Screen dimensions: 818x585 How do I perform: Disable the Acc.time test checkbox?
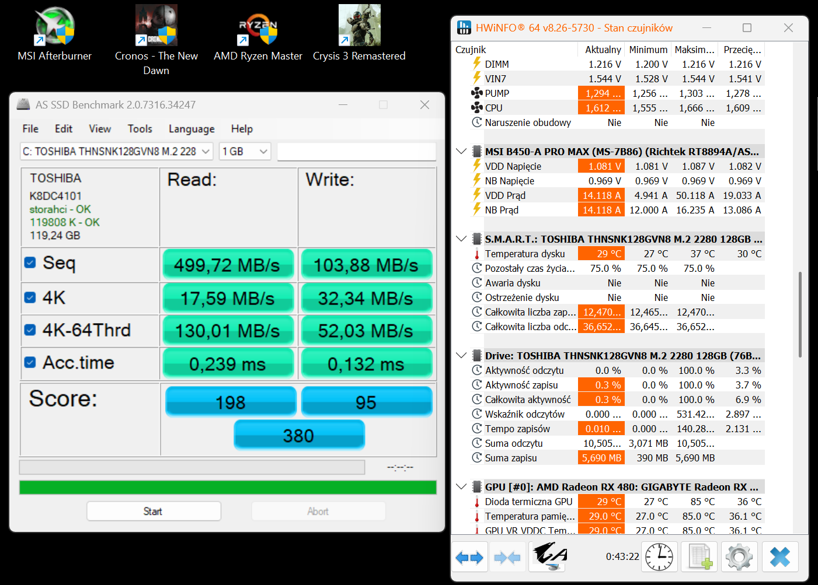tap(30, 363)
